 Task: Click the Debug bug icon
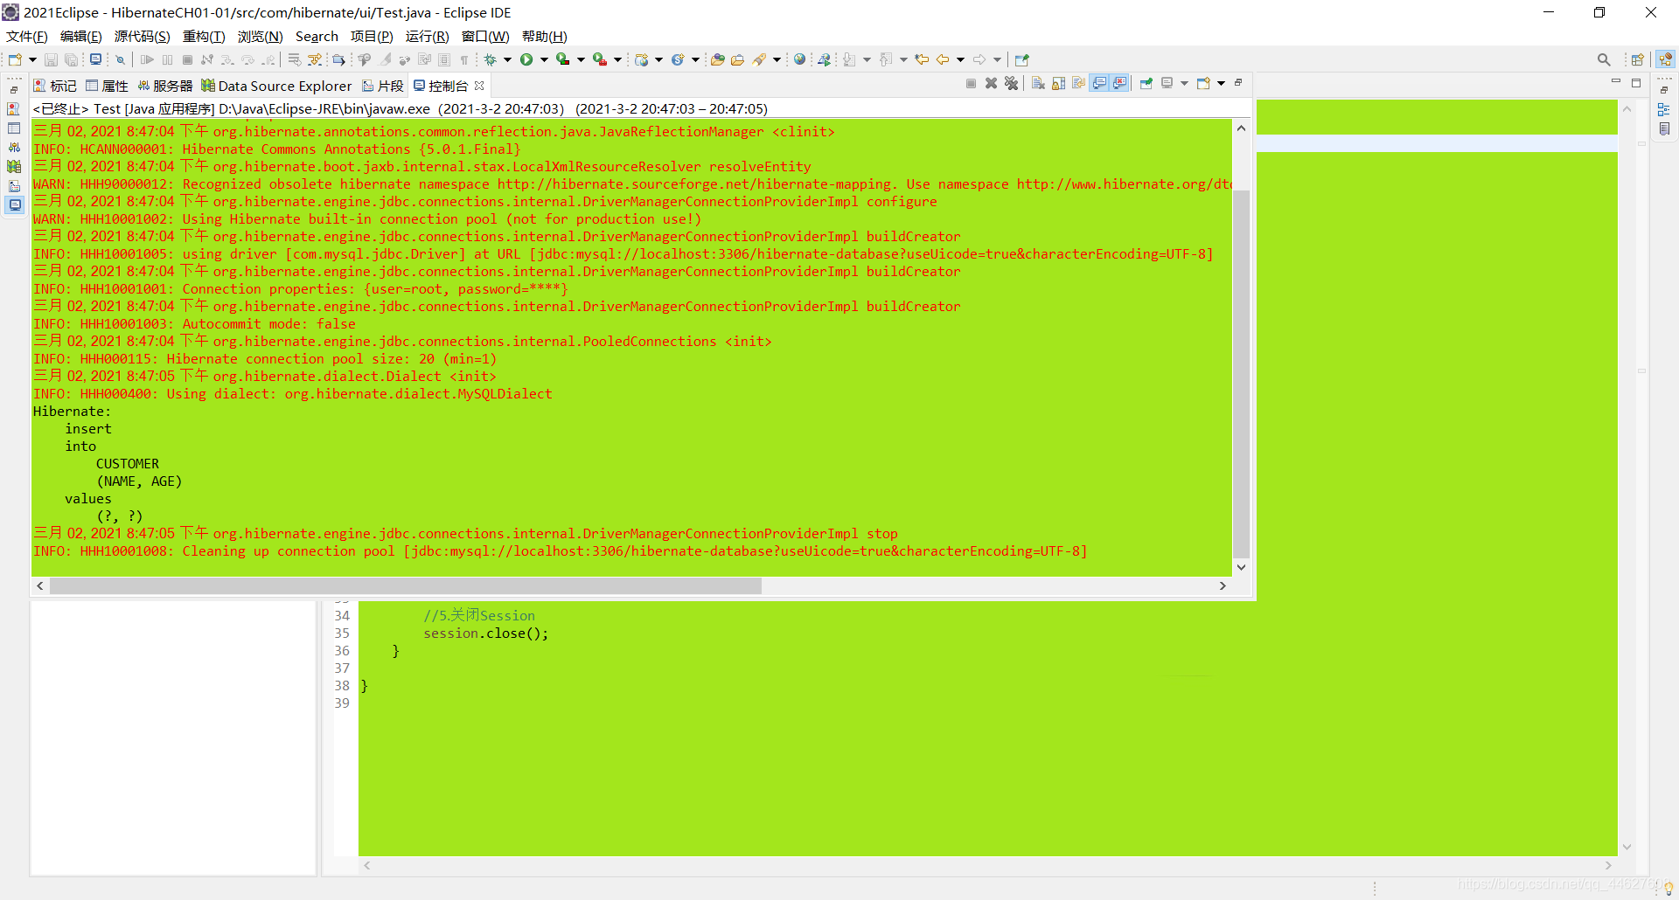[x=490, y=59]
